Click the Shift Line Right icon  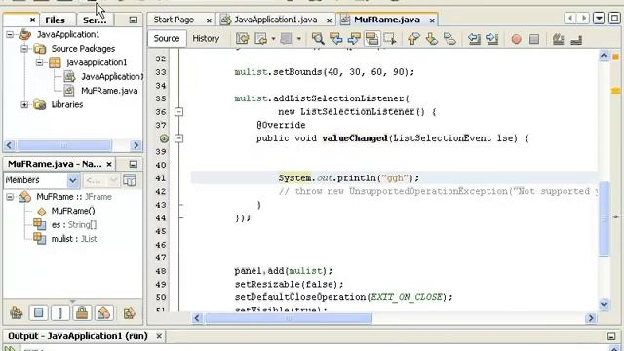point(492,39)
